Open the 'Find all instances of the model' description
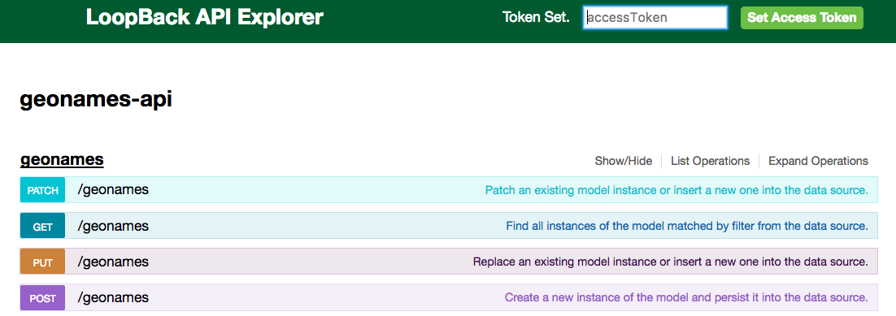 pos(687,227)
